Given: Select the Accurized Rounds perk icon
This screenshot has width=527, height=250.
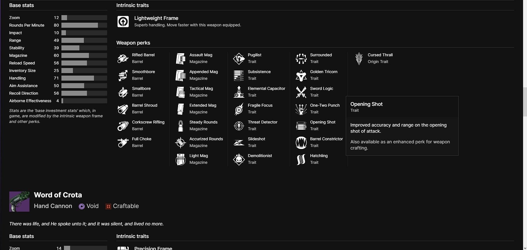Looking at the screenshot, I should [181, 142].
